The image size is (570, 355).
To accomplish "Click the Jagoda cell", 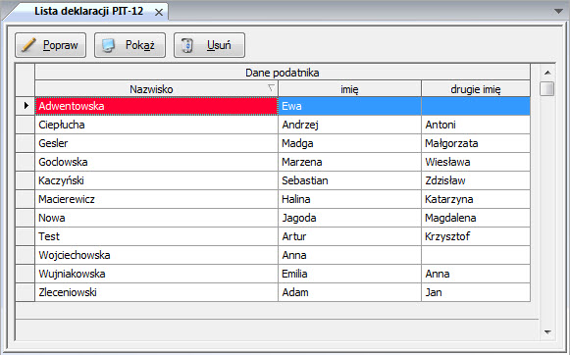I will pyautogui.click(x=349, y=218).
